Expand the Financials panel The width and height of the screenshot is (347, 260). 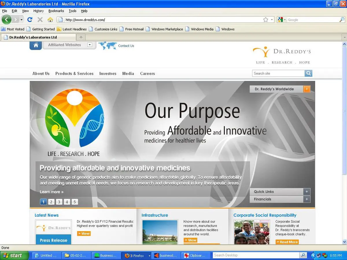[x=307, y=199]
